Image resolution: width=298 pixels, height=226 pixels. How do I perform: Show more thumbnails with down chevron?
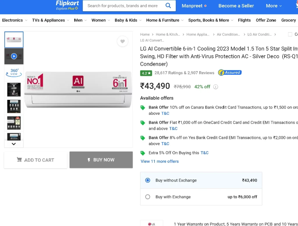pyautogui.click(x=14, y=144)
